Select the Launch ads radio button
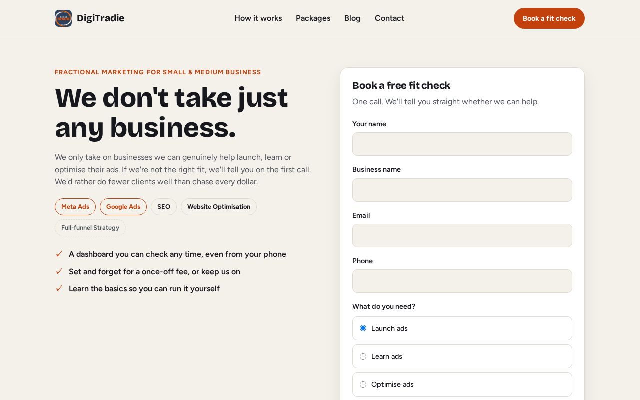 coord(363,328)
